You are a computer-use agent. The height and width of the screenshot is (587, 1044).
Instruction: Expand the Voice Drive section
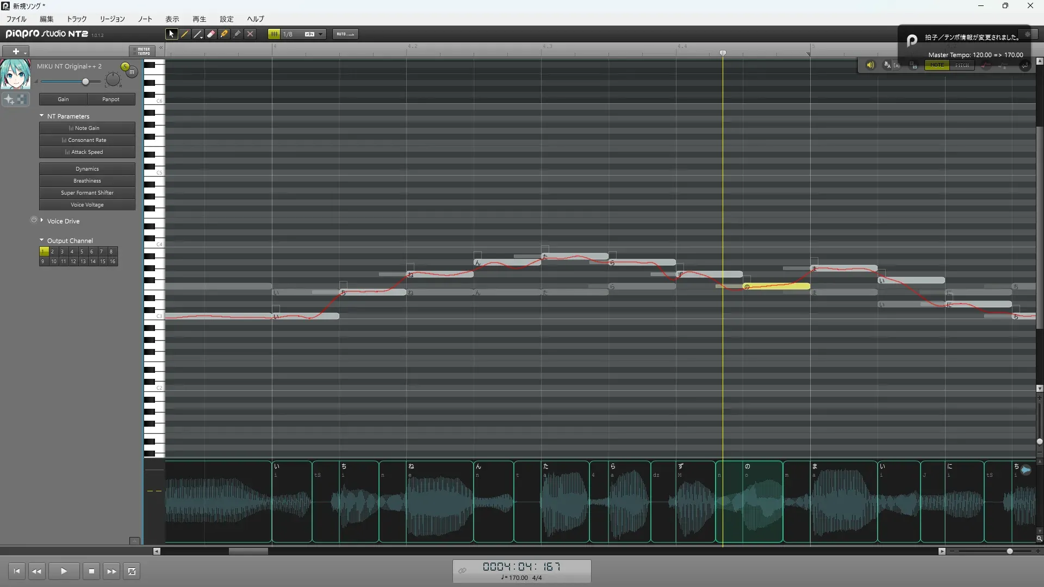click(42, 221)
